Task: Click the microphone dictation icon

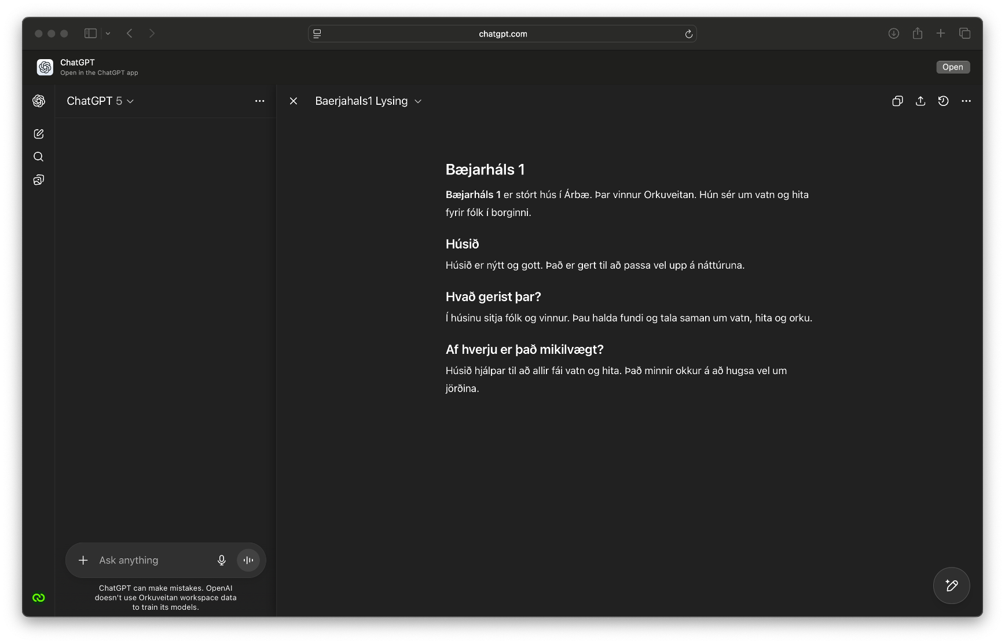Action: pyautogui.click(x=221, y=560)
